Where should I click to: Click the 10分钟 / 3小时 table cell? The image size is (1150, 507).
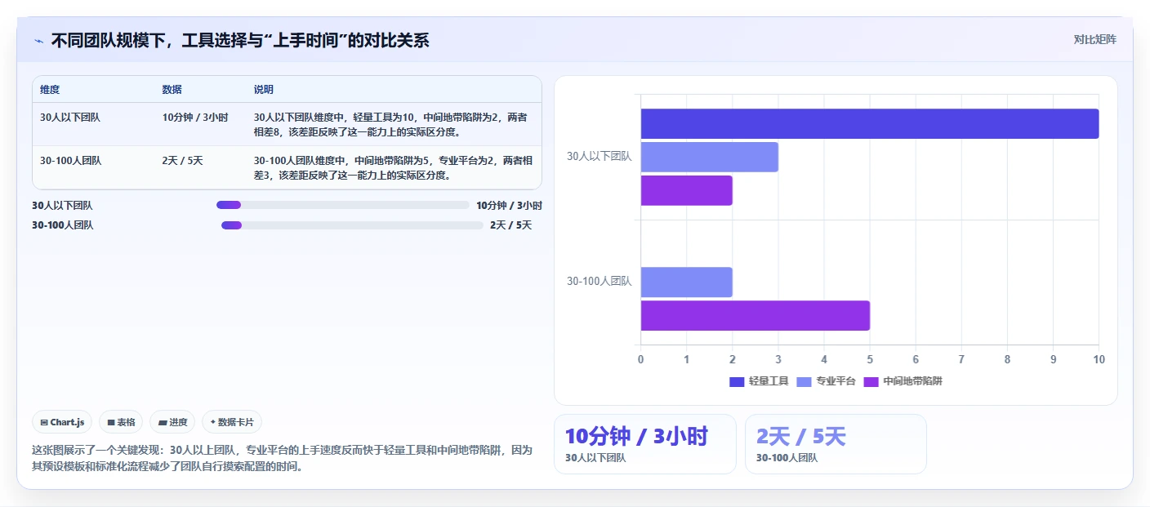pyautogui.click(x=195, y=118)
